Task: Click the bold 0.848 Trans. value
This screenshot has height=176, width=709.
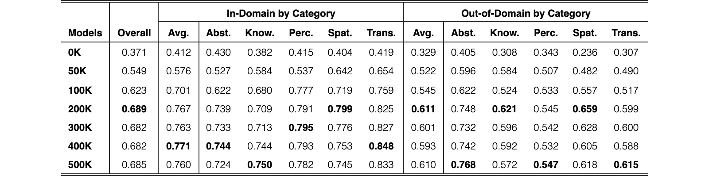Action: [x=381, y=146]
